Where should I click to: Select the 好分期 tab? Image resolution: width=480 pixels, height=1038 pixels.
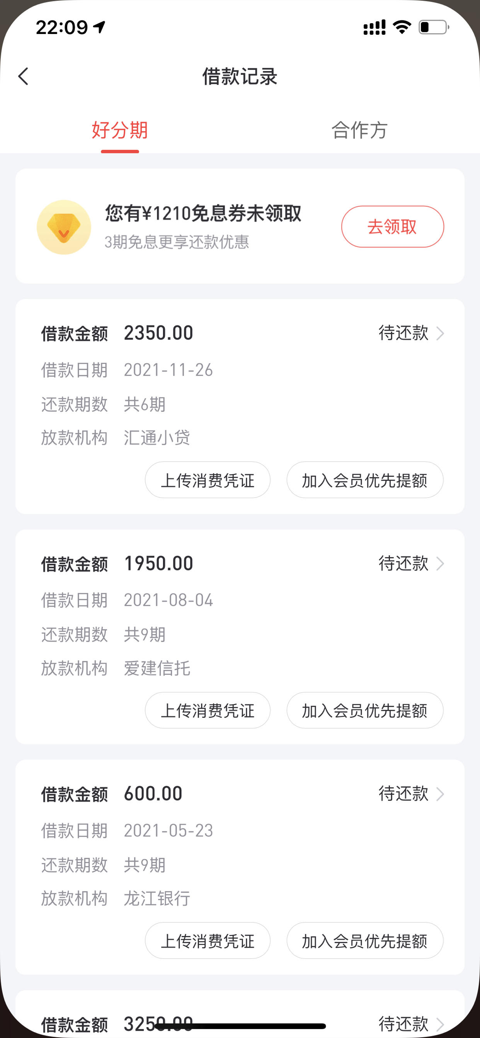tap(120, 130)
